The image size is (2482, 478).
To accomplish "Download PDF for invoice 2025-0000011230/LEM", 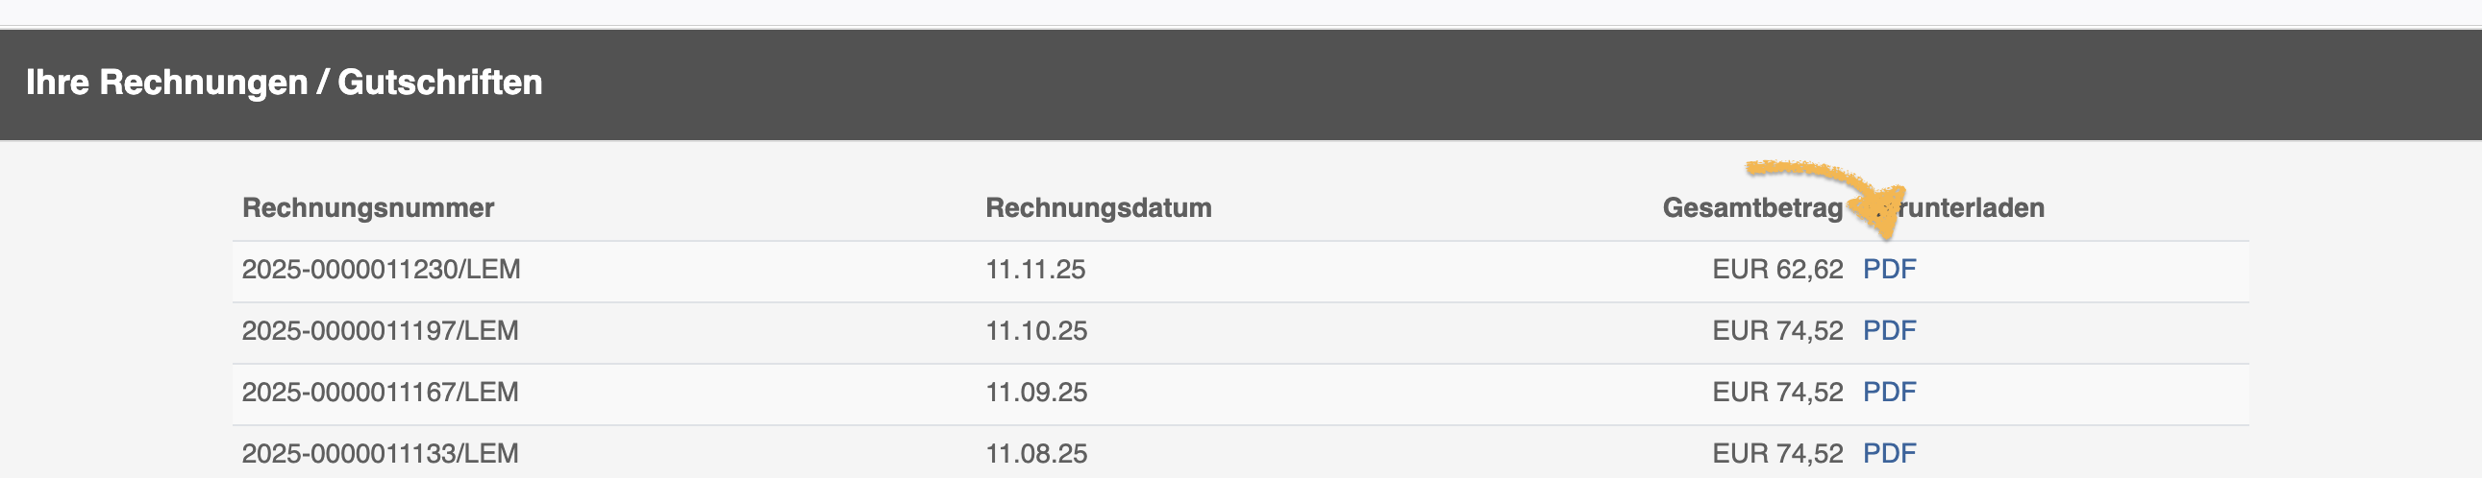I will [x=1889, y=270].
